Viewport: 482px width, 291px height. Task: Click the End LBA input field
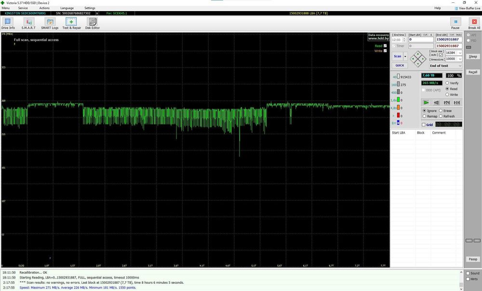(449, 40)
